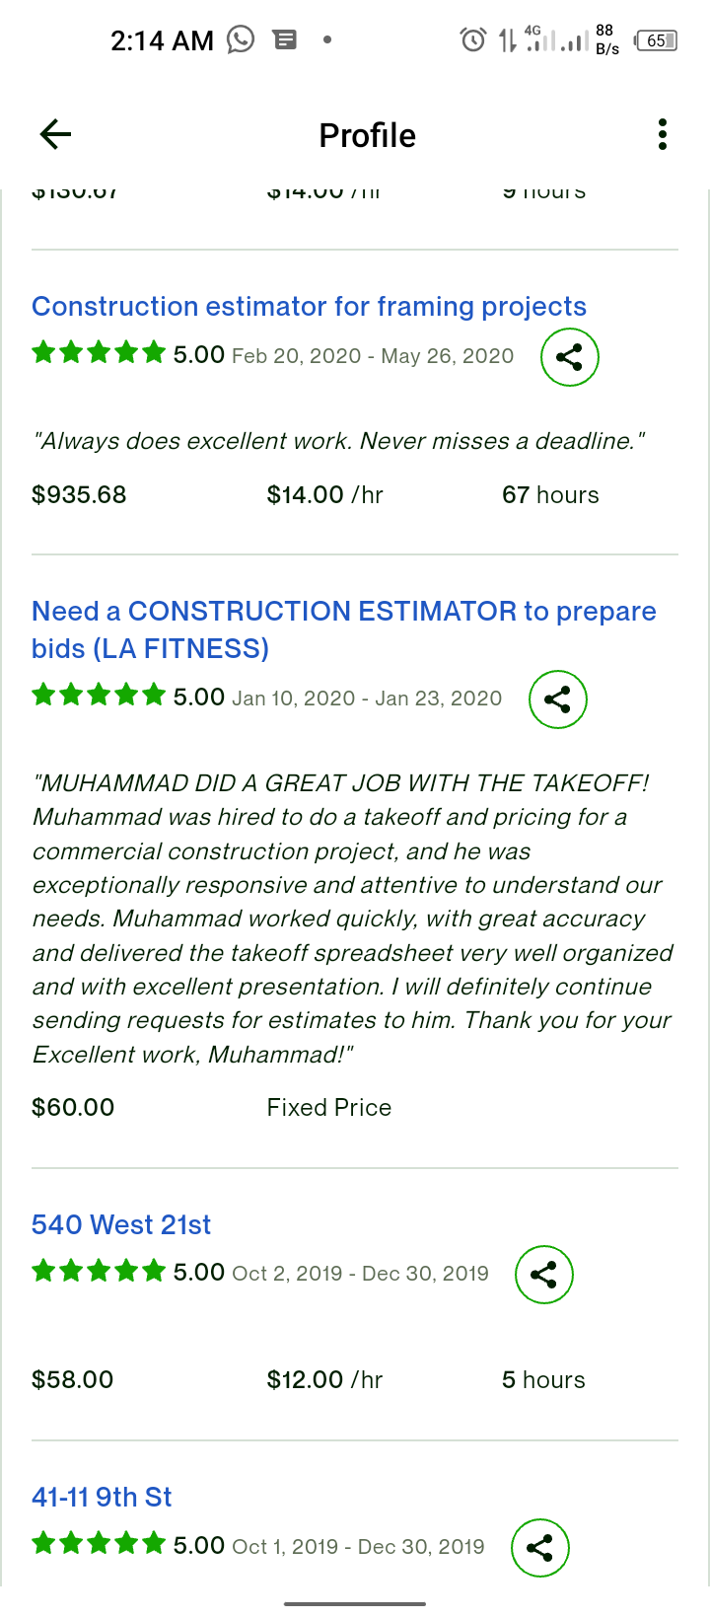Tap the battery indicator in status bar
710x1618 pixels.
pos(657,40)
